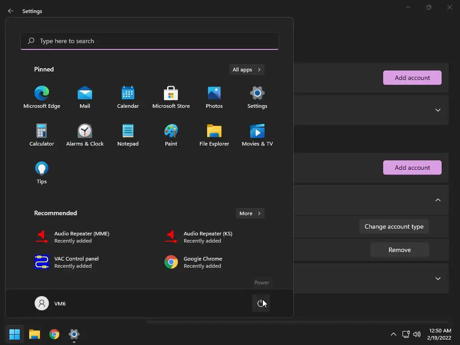Click the Remove account button
Viewport: 460px width, 345px height.
point(399,250)
